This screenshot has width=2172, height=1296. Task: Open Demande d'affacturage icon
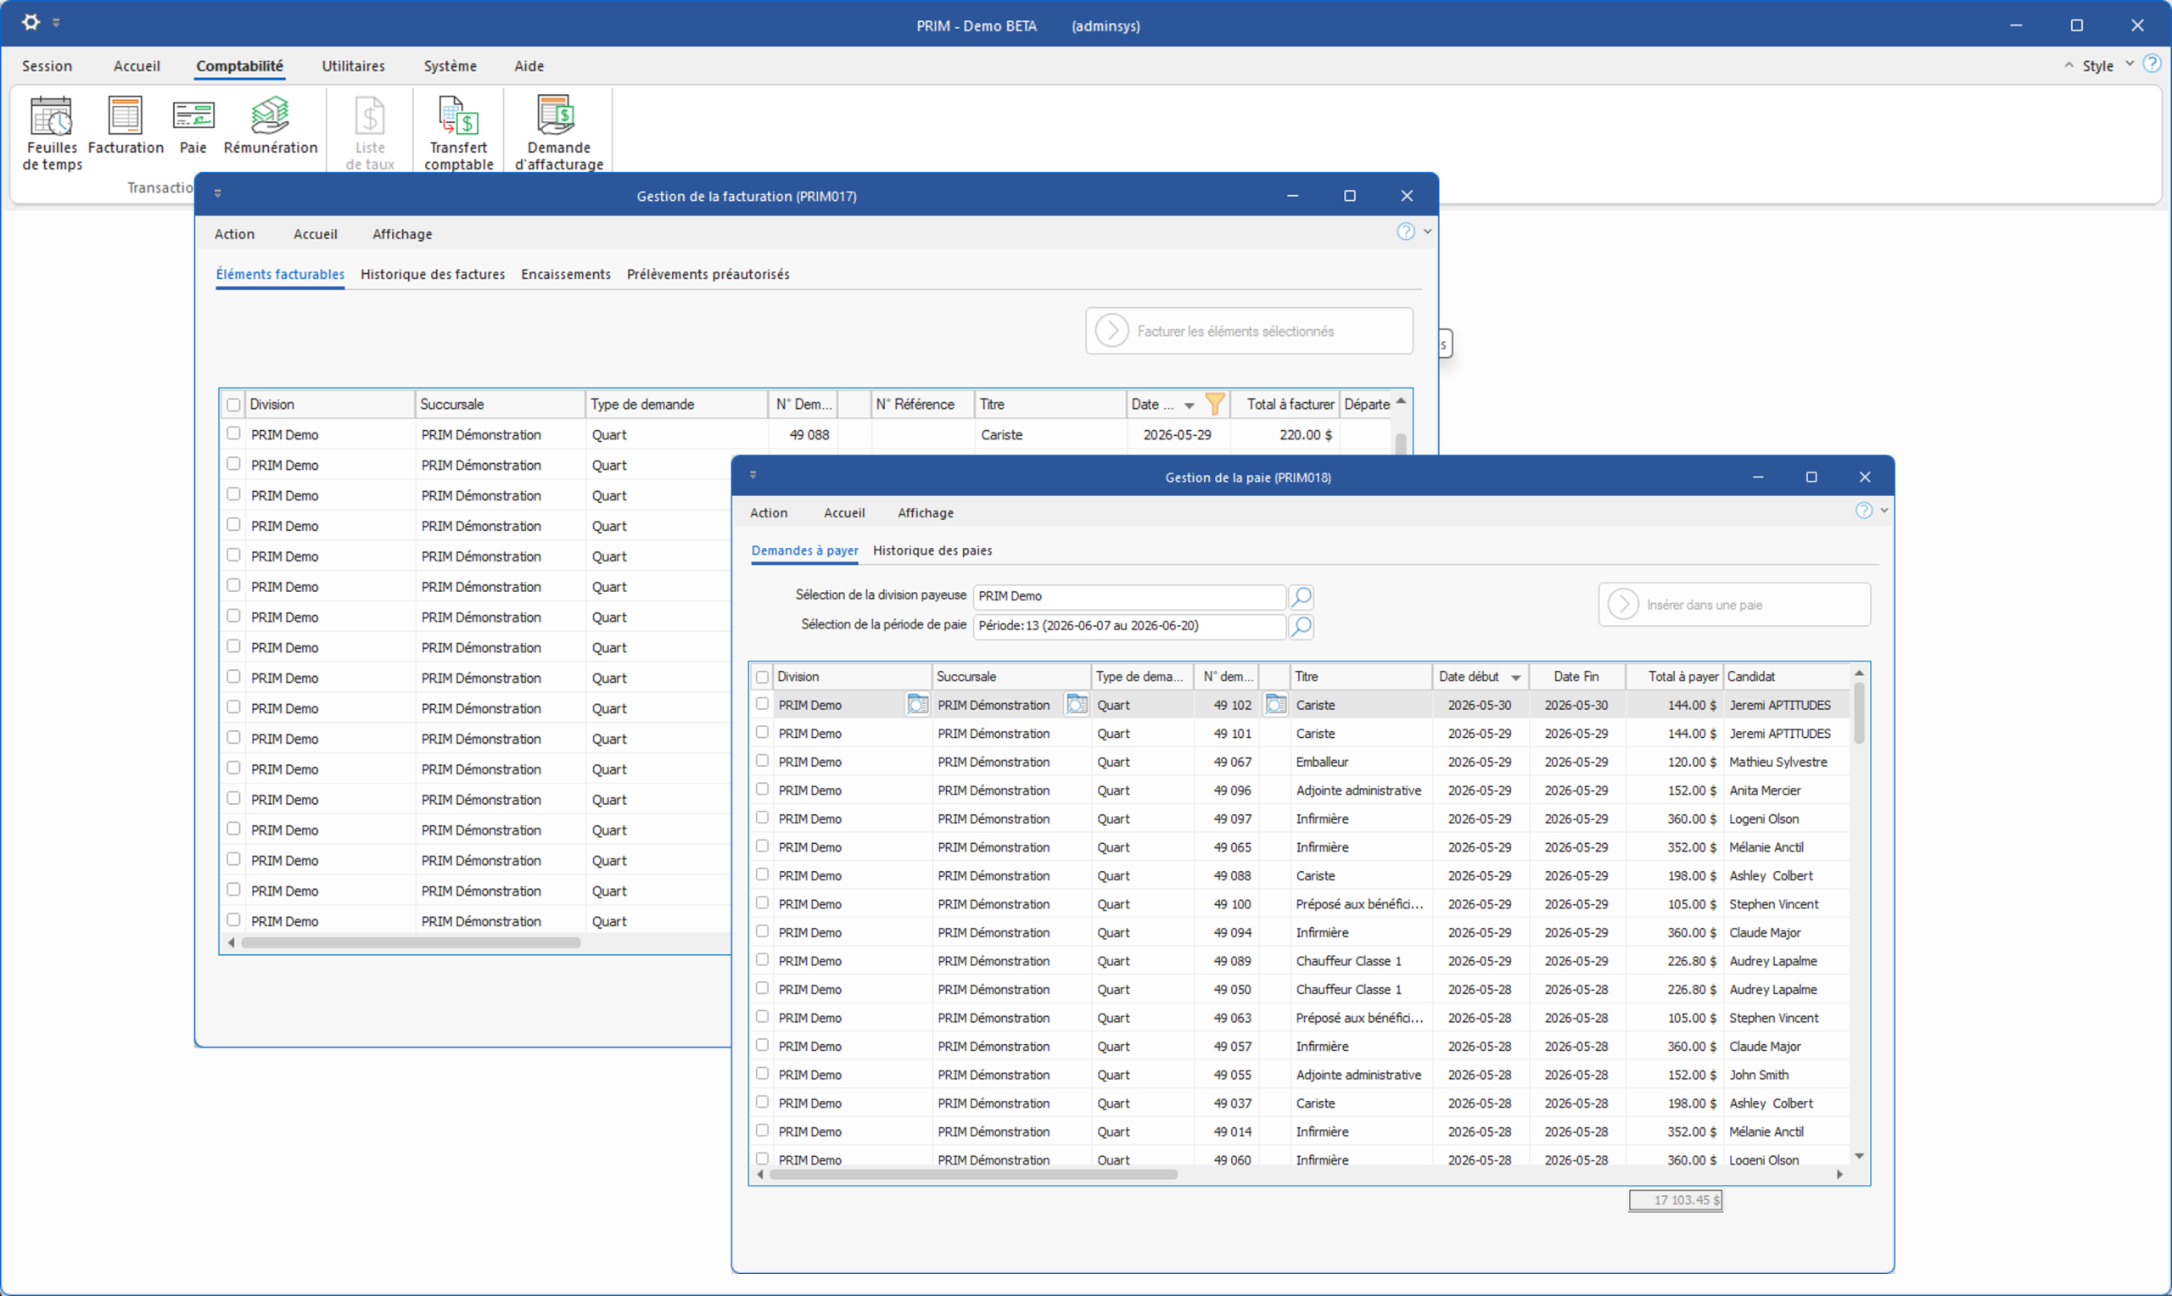click(559, 133)
